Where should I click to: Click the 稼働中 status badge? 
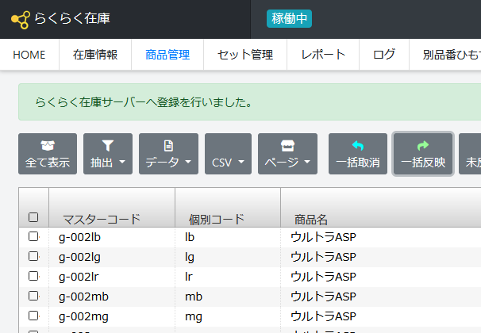click(289, 19)
